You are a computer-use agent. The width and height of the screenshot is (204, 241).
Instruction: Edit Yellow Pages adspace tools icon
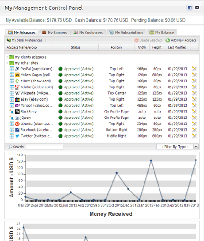[x=194, y=75]
